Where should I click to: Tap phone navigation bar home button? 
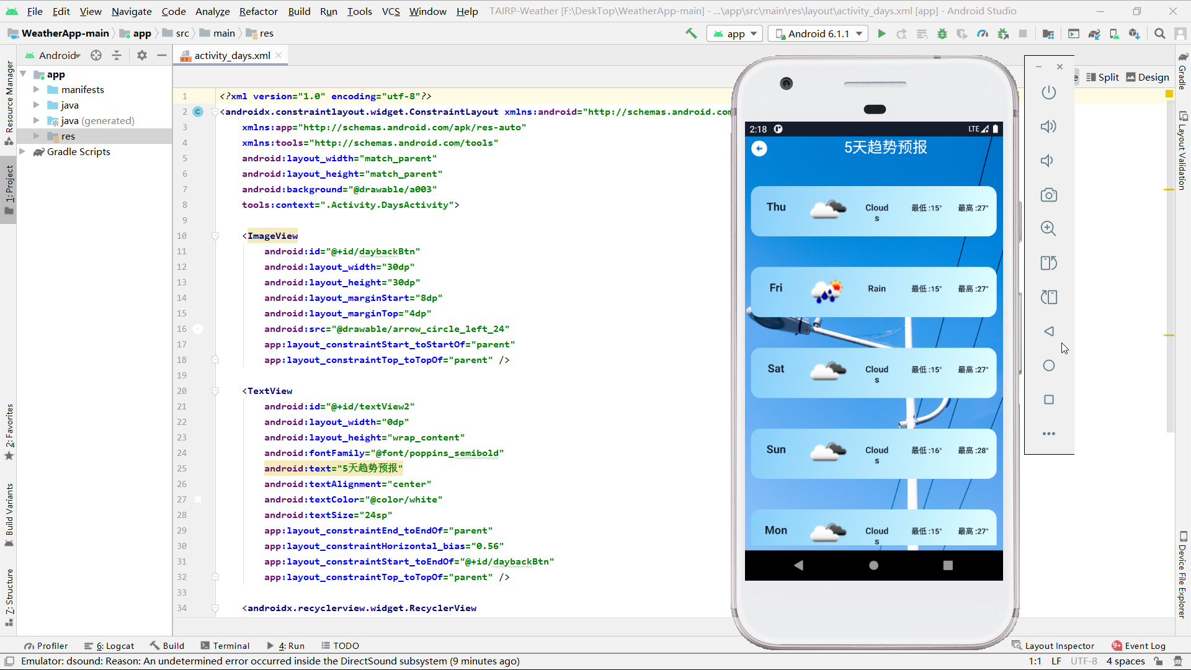pos(873,565)
